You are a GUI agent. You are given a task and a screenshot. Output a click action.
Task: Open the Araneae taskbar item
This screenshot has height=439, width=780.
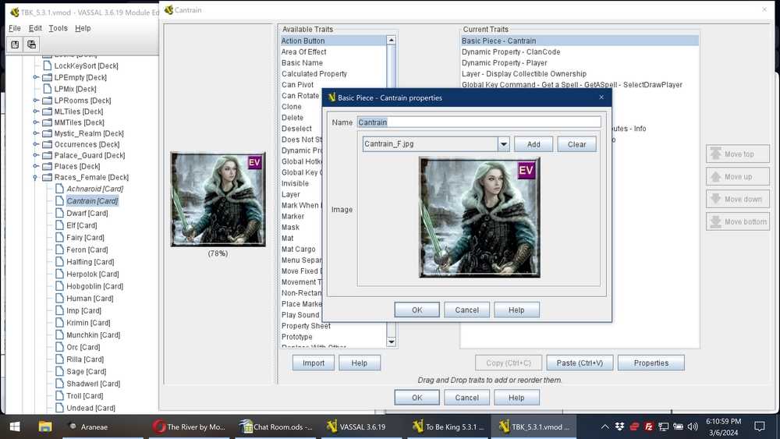click(x=103, y=427)
